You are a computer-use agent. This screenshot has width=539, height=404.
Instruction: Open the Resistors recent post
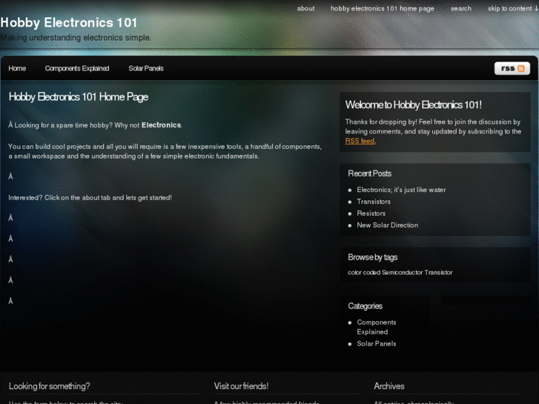(x=371, y=213)
